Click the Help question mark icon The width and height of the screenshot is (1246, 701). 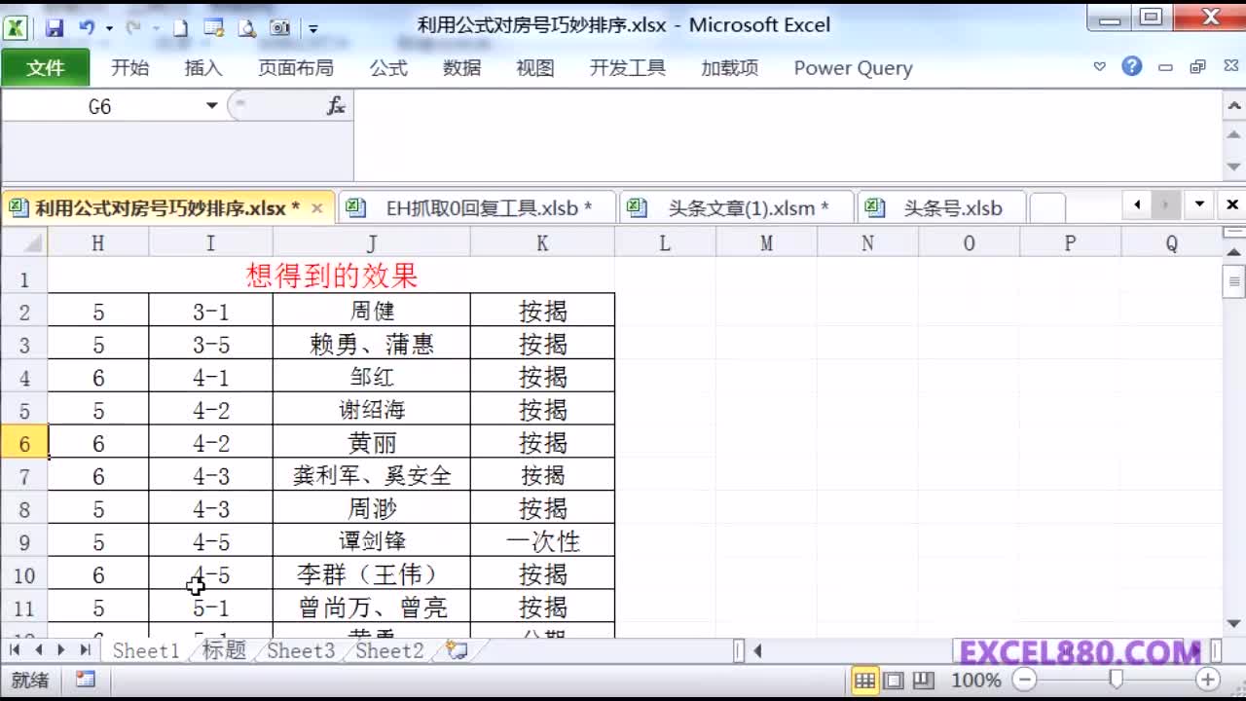(1131, 67)
